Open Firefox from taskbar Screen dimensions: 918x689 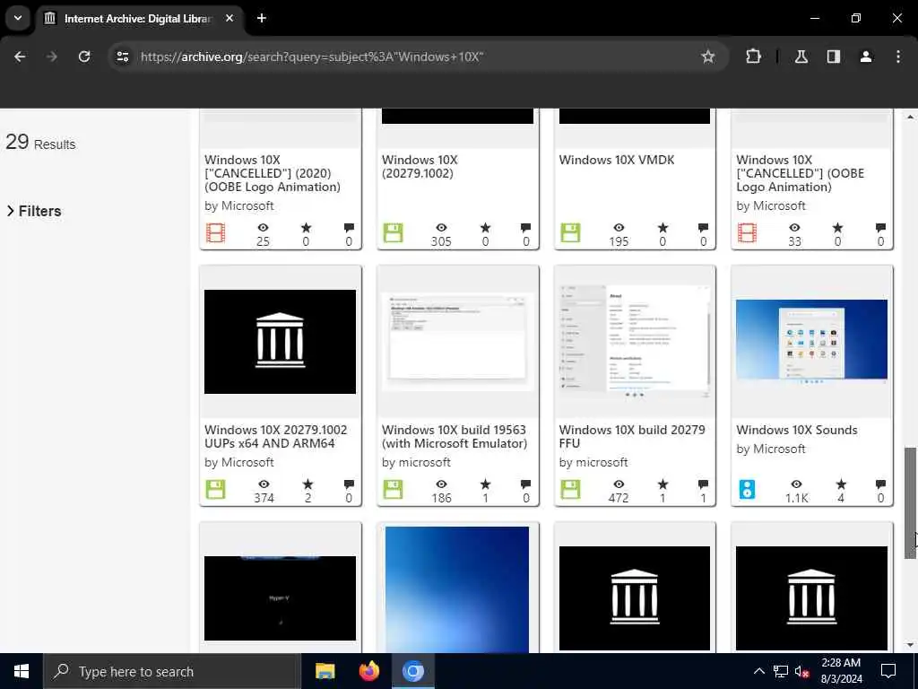(368, 671)
